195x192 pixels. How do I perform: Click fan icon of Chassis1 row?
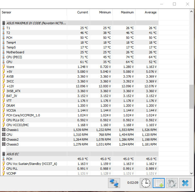pyautogui.click(x=4, y=130)
